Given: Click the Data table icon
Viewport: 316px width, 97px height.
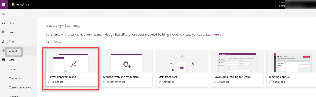Looking at the screenshot, I should [4, 60].
